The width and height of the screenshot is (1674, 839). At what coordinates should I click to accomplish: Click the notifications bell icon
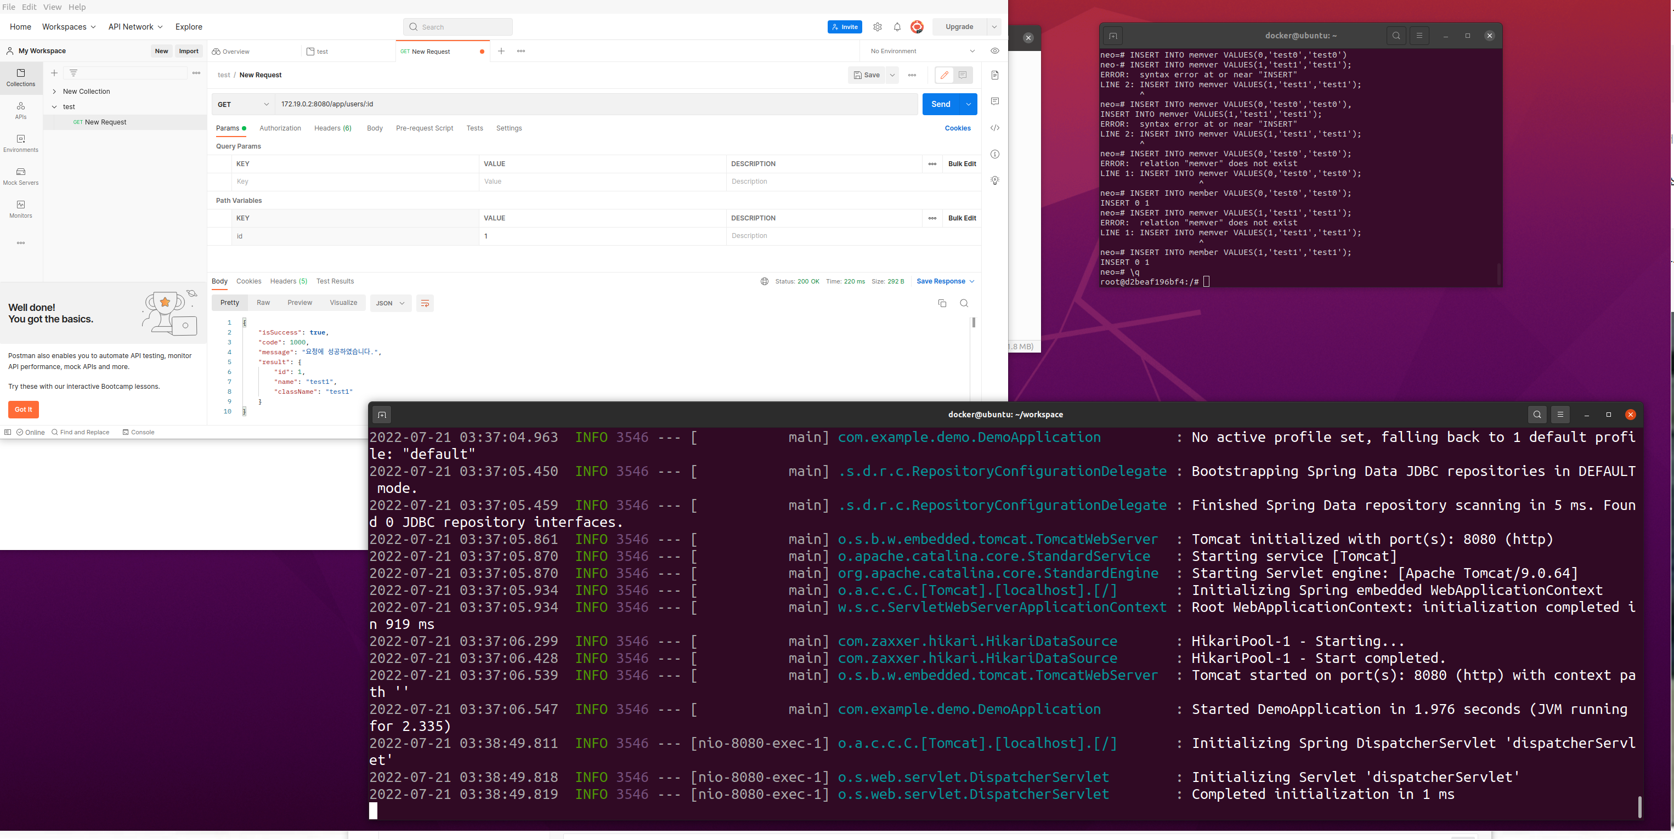tap(897, 27)
